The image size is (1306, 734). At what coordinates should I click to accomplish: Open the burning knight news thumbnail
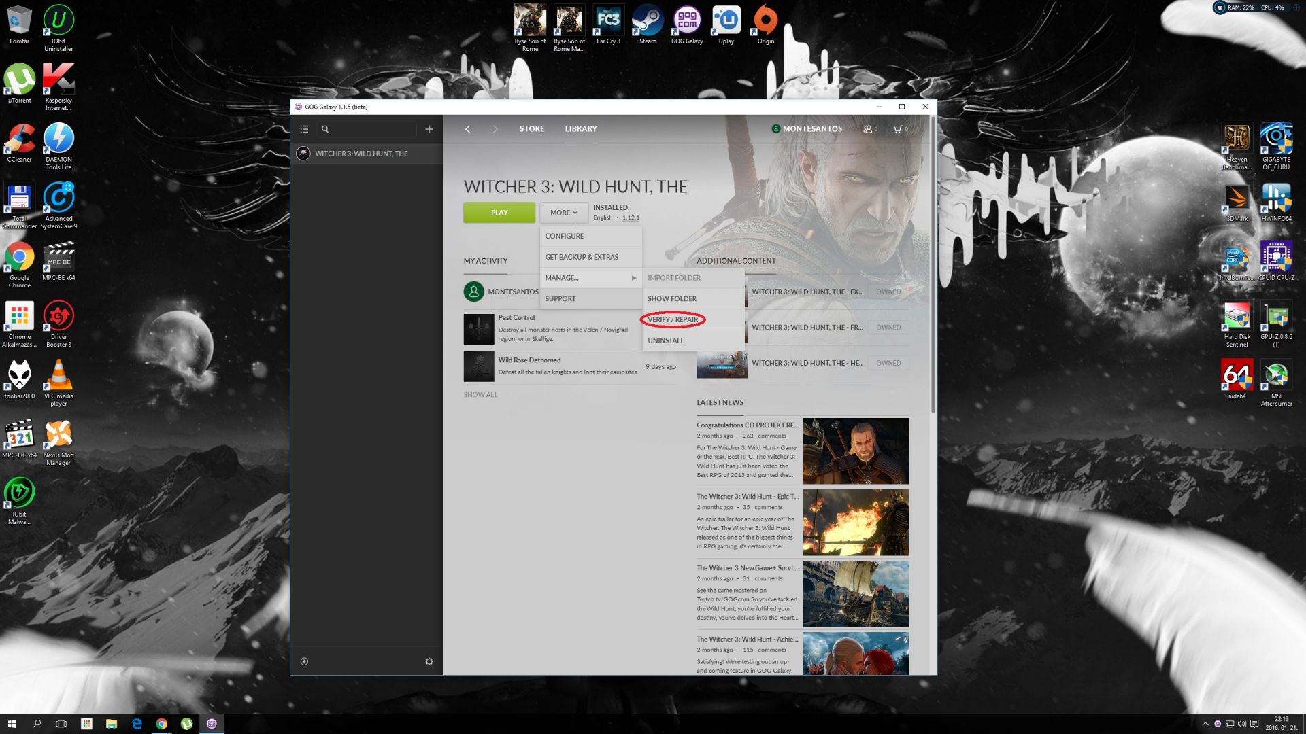pyautogui.click(x=856, y=523)
